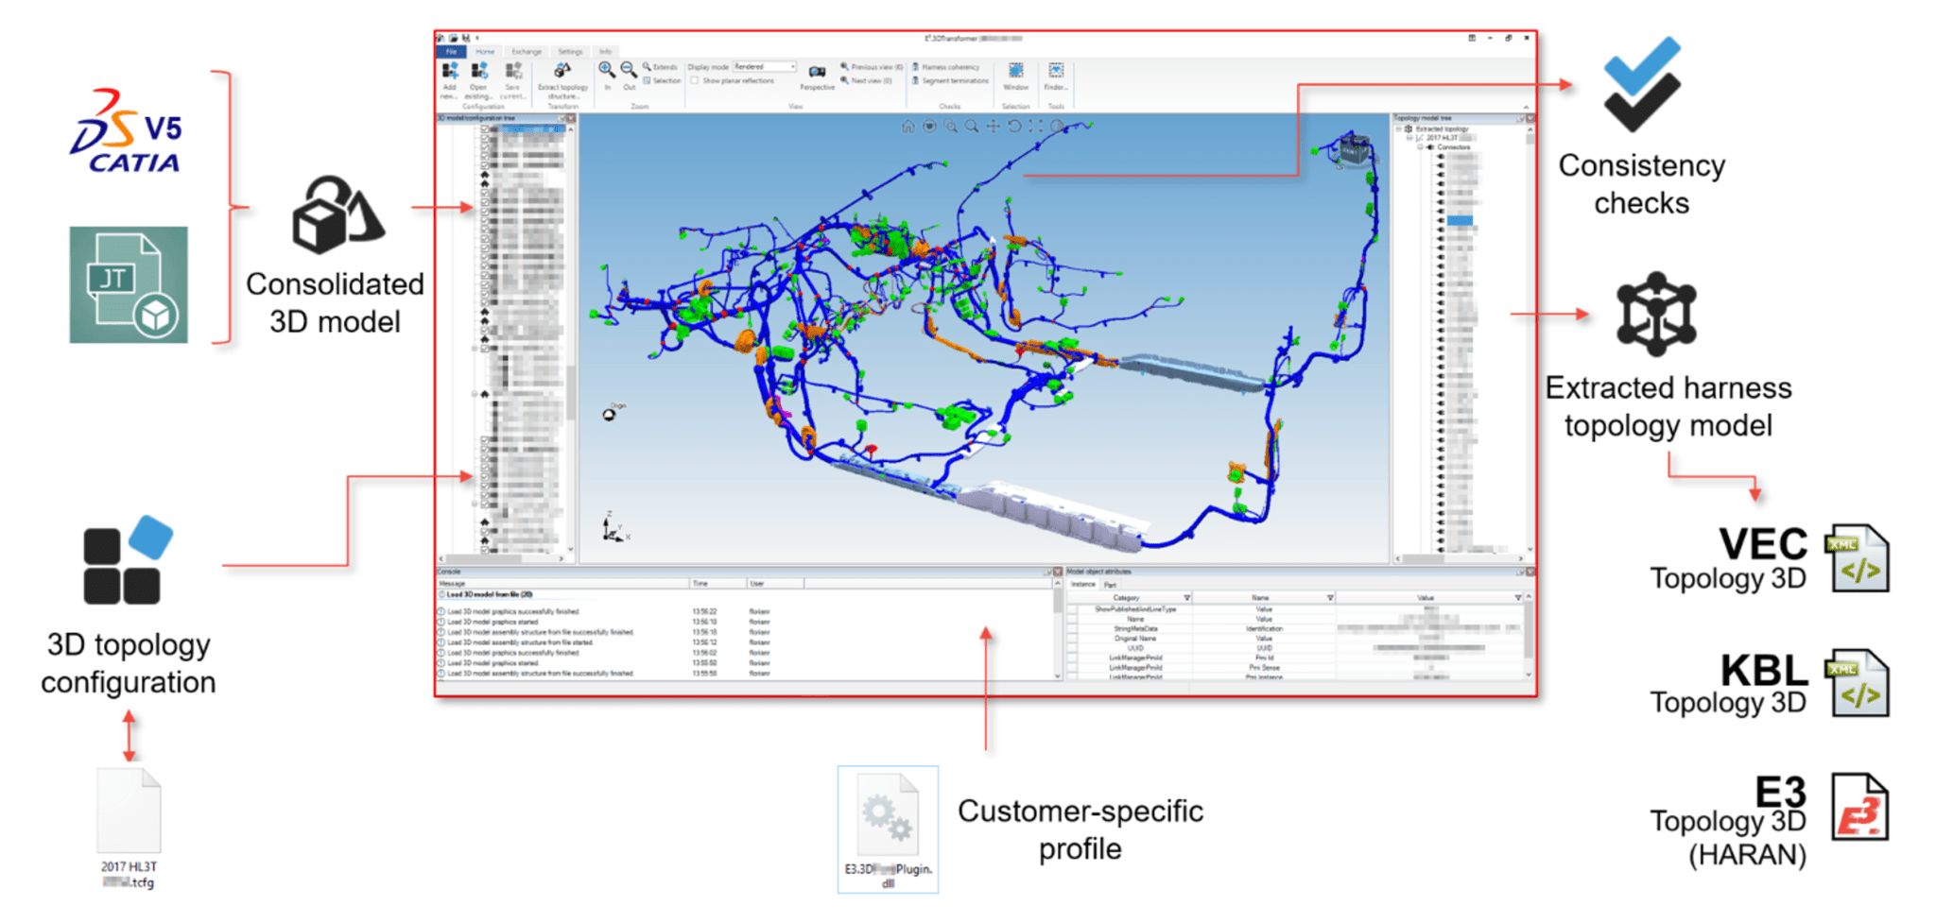The image size is (1936, 923).
Task: Click the Extends zoom button
Action: (662, 65)
